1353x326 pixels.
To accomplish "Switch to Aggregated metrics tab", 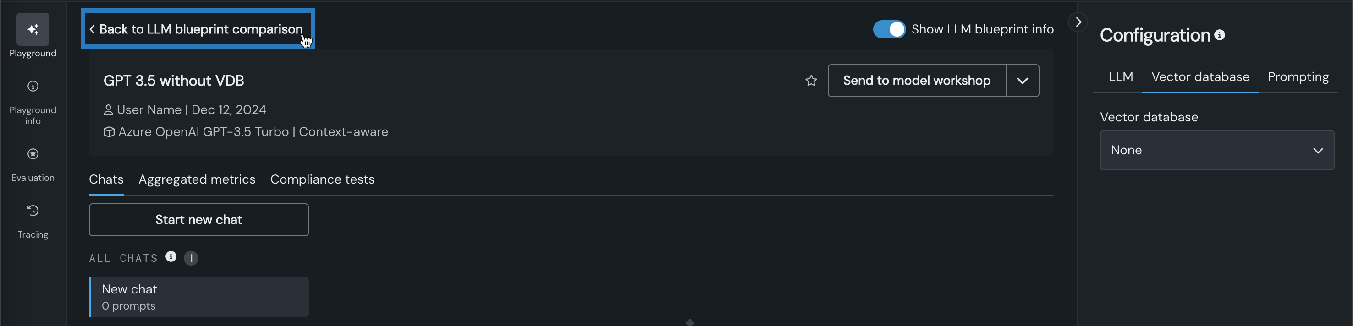I will pyautogui.click(x=197, y=179).
